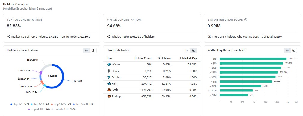Click the > $50 bar showing 373.11K
This screenshot has height=116, width=303.
pyautogui.click(x=251, y=63)
